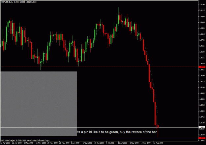This screenshot has width=206, height=145.
Task: Click the 20 May 2008 date label
Action: tap(52, 143)
